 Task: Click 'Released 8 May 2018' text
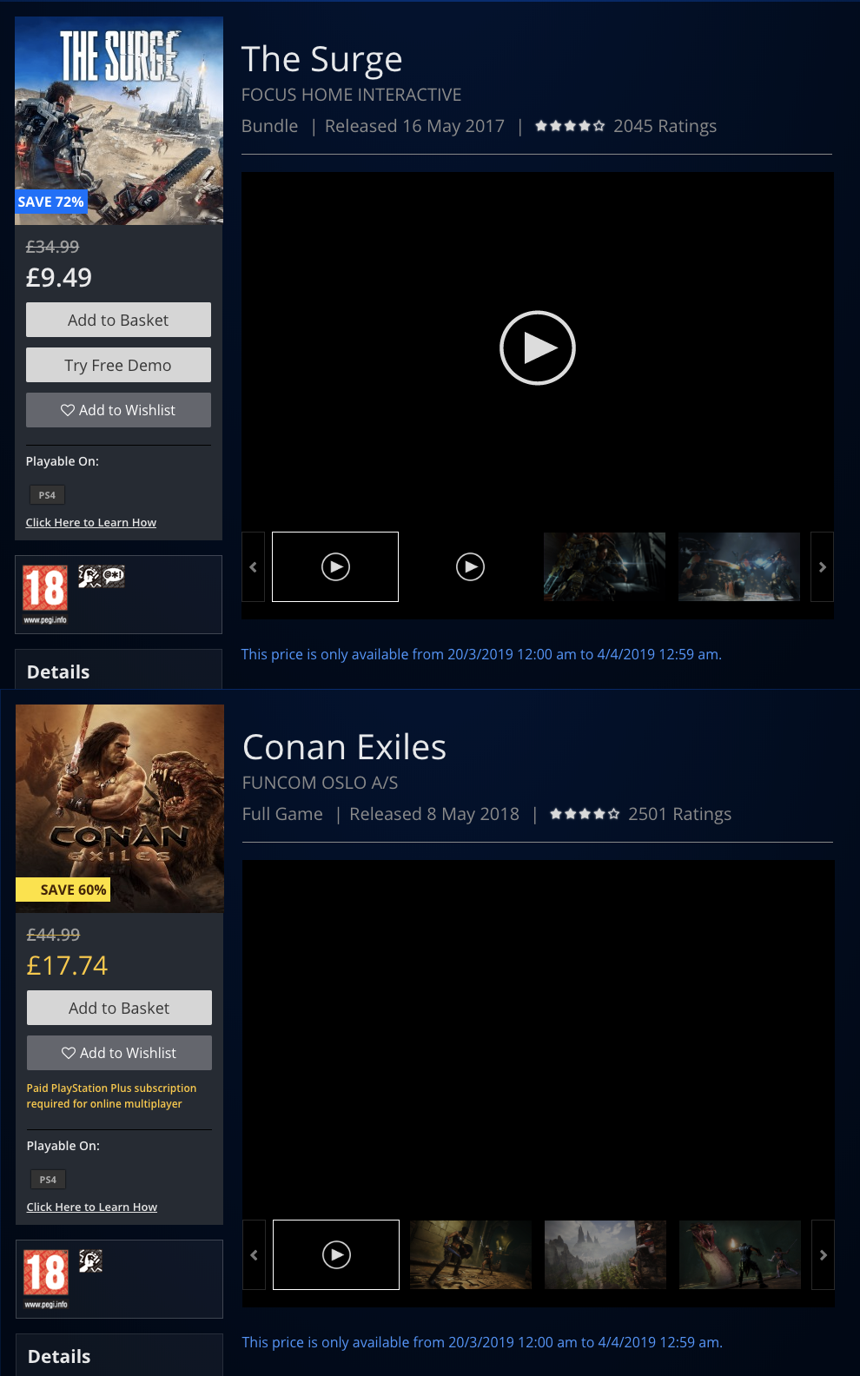(434, 814)
